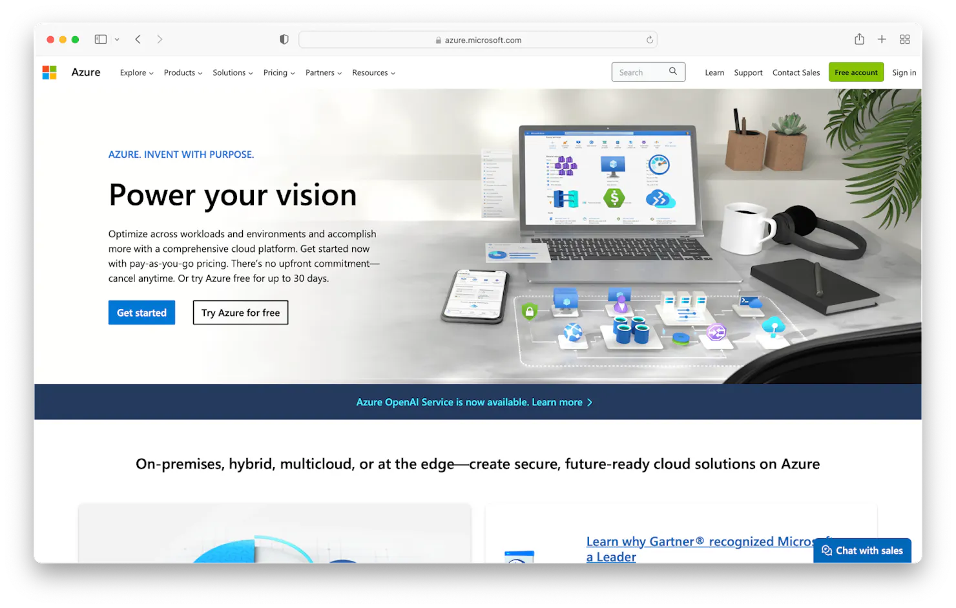Open the Azure OpenAI Service announcement link
The height and width of the screenshot is (608, 956).
[474, 403]
